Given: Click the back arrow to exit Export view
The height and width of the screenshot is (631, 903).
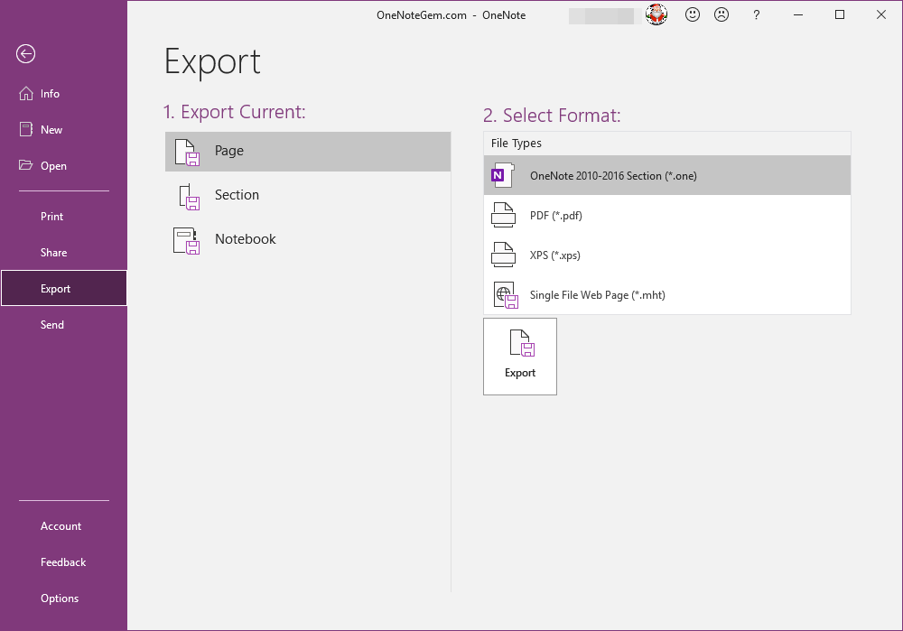Looking at the screenshot, I should 25,54.
